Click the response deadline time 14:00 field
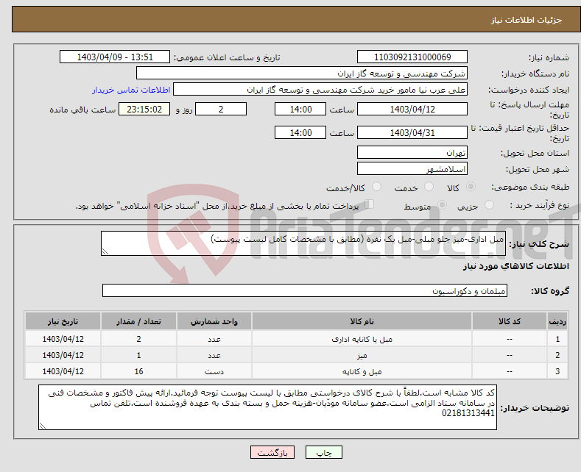The image size is (581, 472). (x=300, y=109)
